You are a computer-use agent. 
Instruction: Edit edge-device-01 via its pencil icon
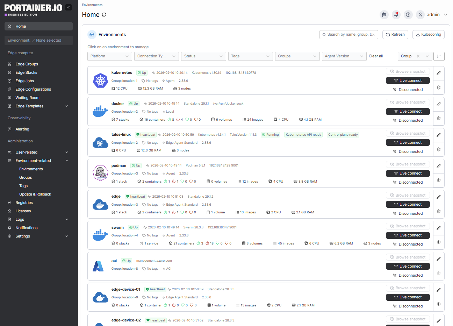(x=439, y=290)
